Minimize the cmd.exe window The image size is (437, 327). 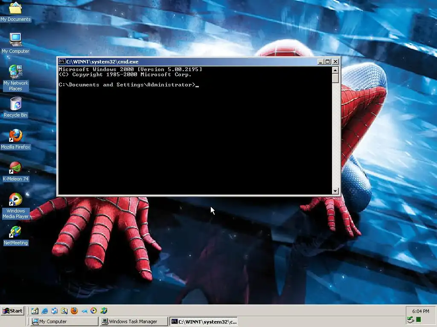coord(321,62)
